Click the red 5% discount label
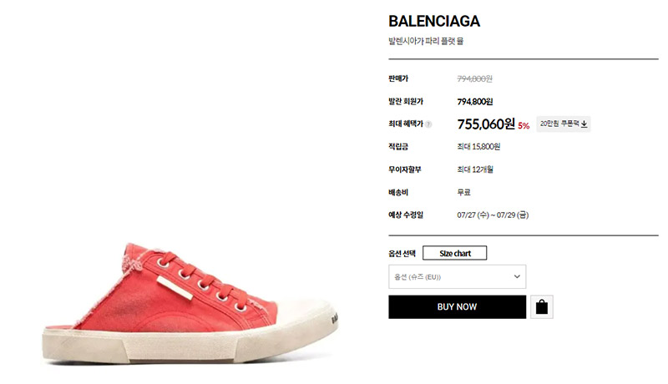 [524, 125]
